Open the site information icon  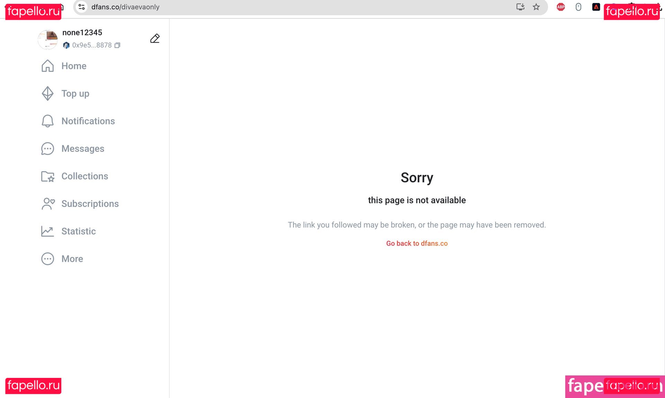click(x=82, y=7)
